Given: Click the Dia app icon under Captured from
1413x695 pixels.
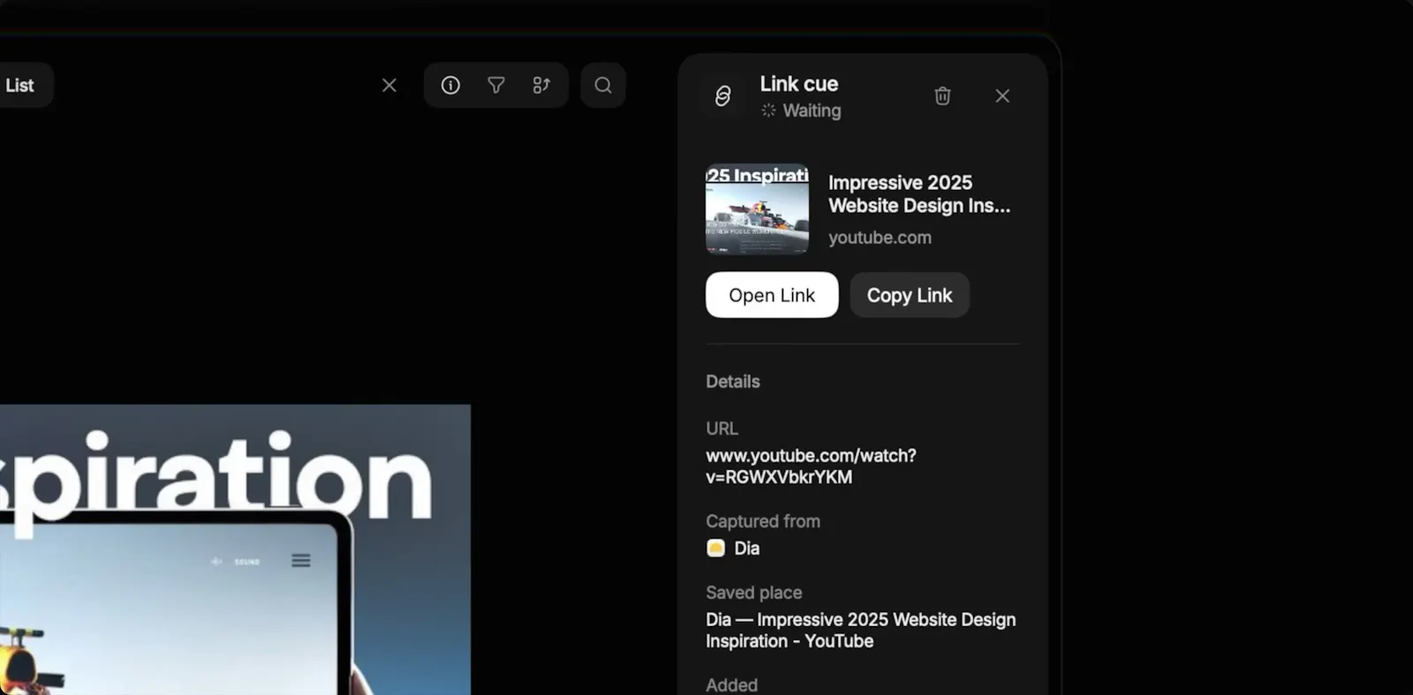Looking at the screenshot, I should (x=715, y=548).
